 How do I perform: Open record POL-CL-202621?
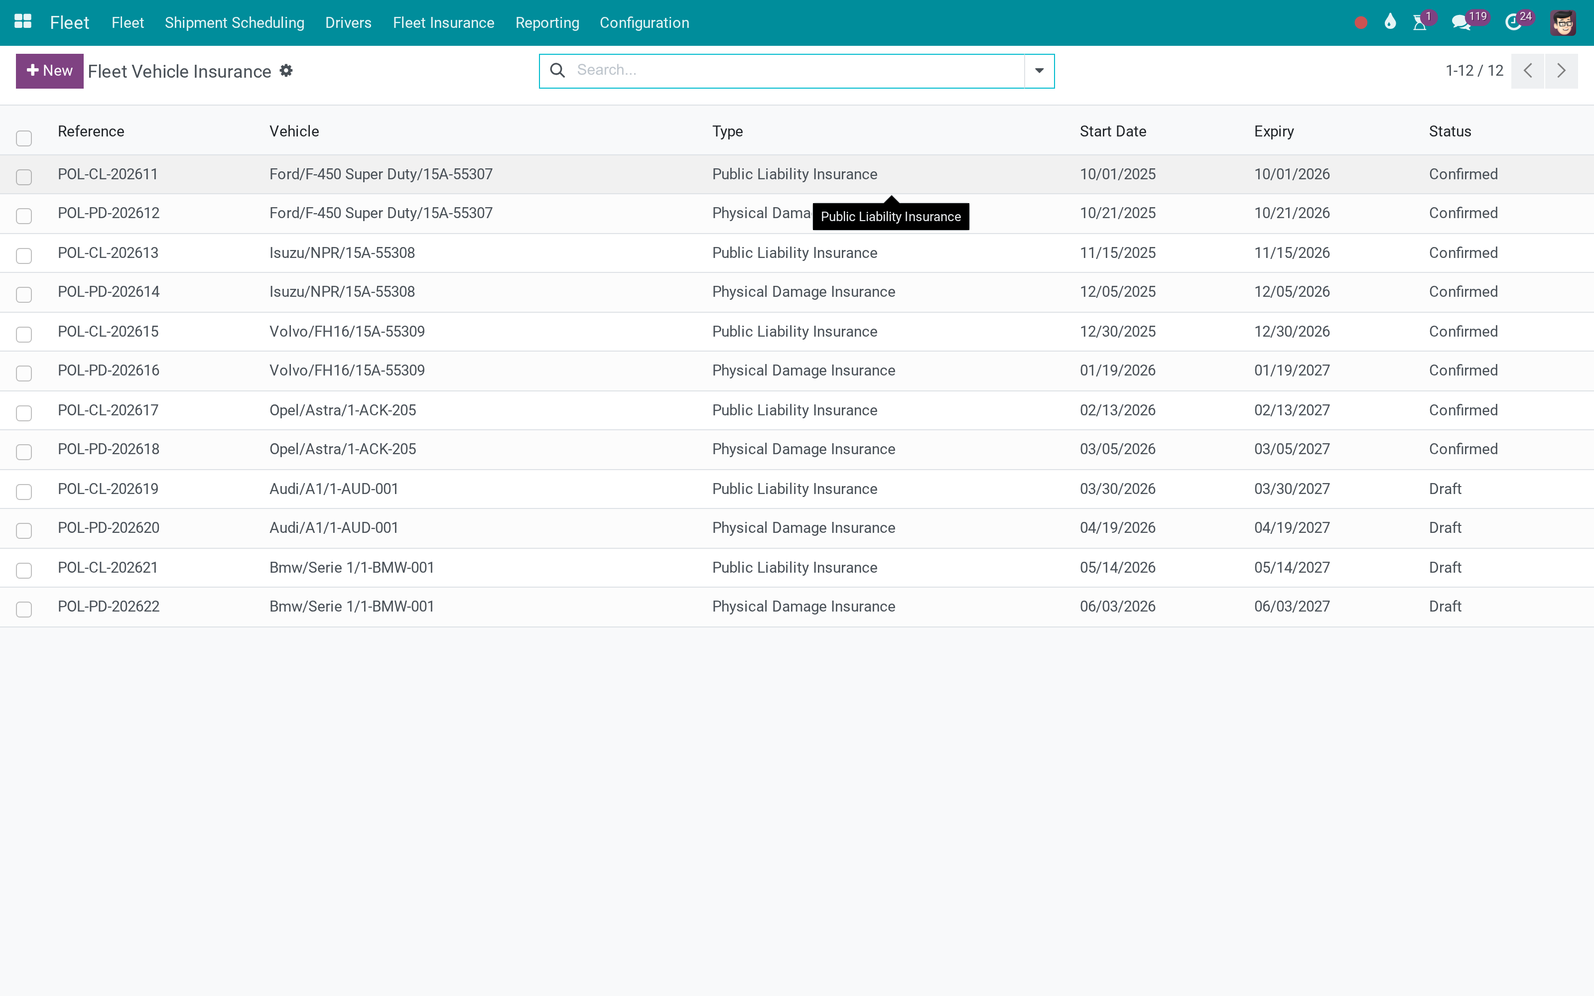[108, 568]
